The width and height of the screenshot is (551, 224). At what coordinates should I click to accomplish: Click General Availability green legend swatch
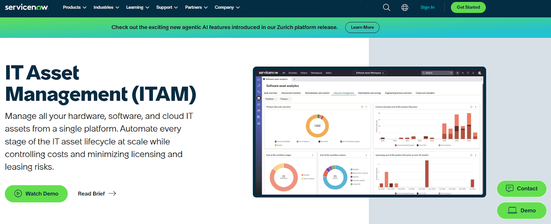[276, 142]
